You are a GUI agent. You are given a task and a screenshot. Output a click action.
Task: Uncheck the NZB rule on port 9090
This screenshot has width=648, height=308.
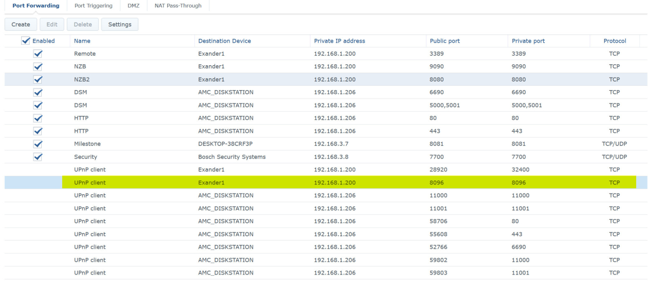click(x=38, y=67)
